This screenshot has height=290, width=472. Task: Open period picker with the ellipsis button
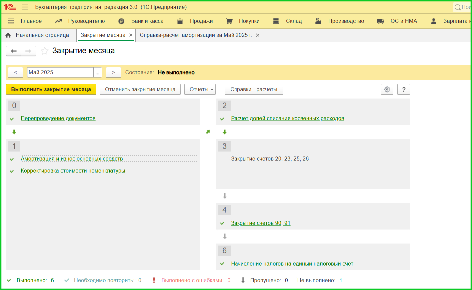point(97,73)
